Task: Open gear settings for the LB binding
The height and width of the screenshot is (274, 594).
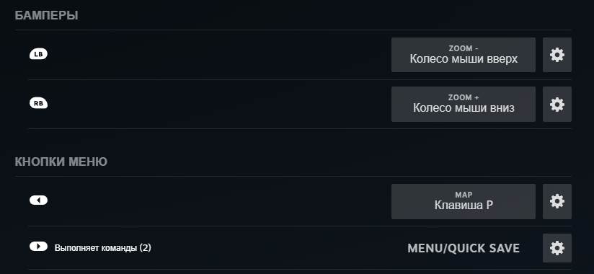Action: (x=557, y=55)
